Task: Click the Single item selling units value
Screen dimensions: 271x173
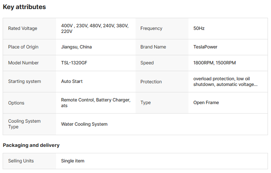Action: click(73, 161)
